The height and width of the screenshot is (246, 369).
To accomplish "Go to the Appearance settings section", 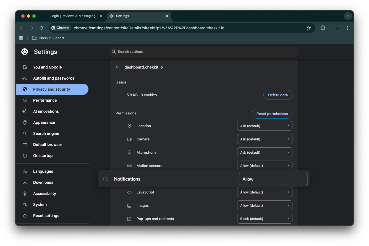I will click(x=44, y=122).
